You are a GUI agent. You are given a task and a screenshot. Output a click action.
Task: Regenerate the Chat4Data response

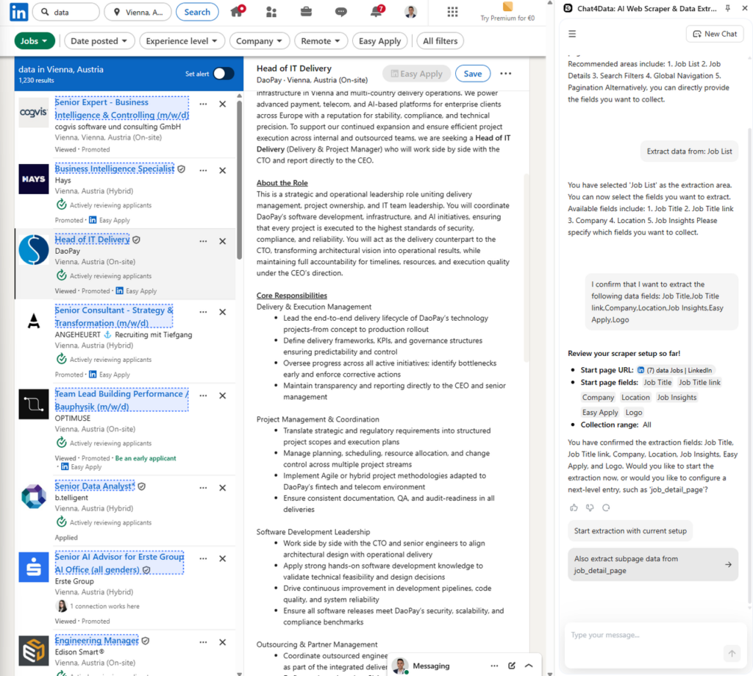click(605, 508)
